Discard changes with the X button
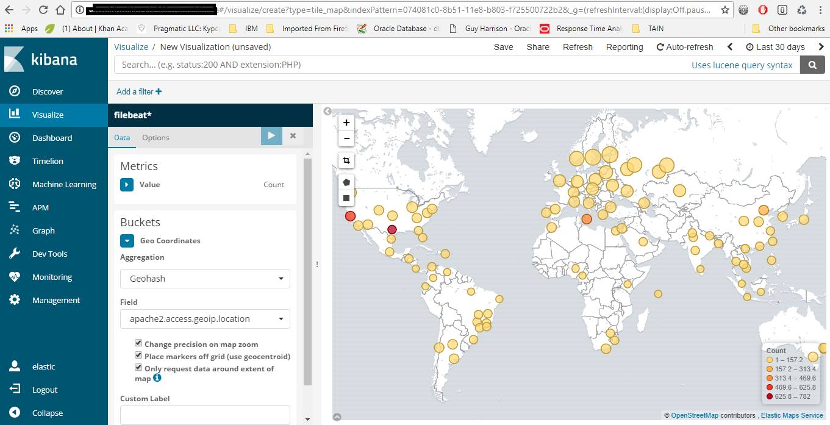The height and width of the screenshot is (425, 830). (x=293, y=136)
